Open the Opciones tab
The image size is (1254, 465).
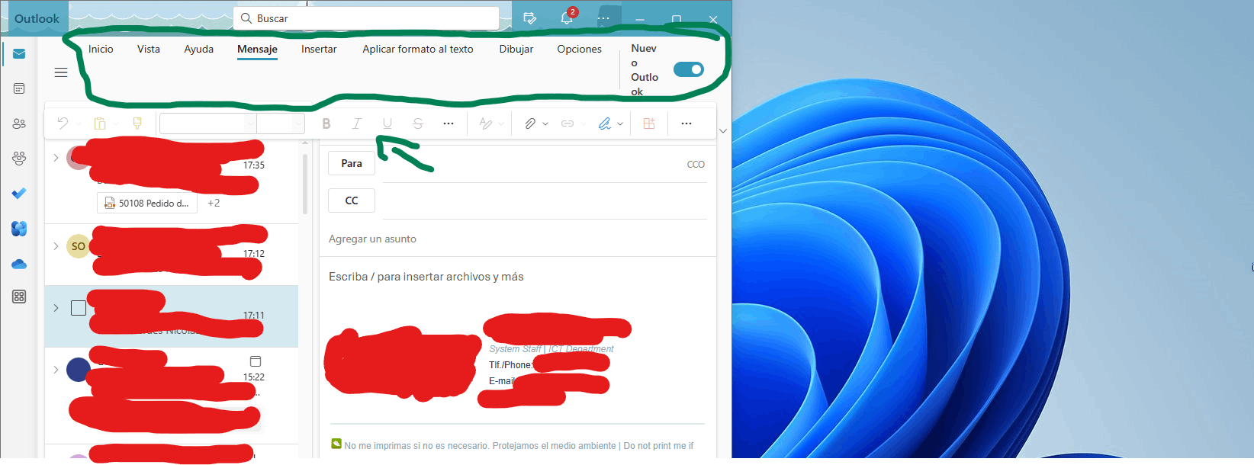click(x=579, y=49)
